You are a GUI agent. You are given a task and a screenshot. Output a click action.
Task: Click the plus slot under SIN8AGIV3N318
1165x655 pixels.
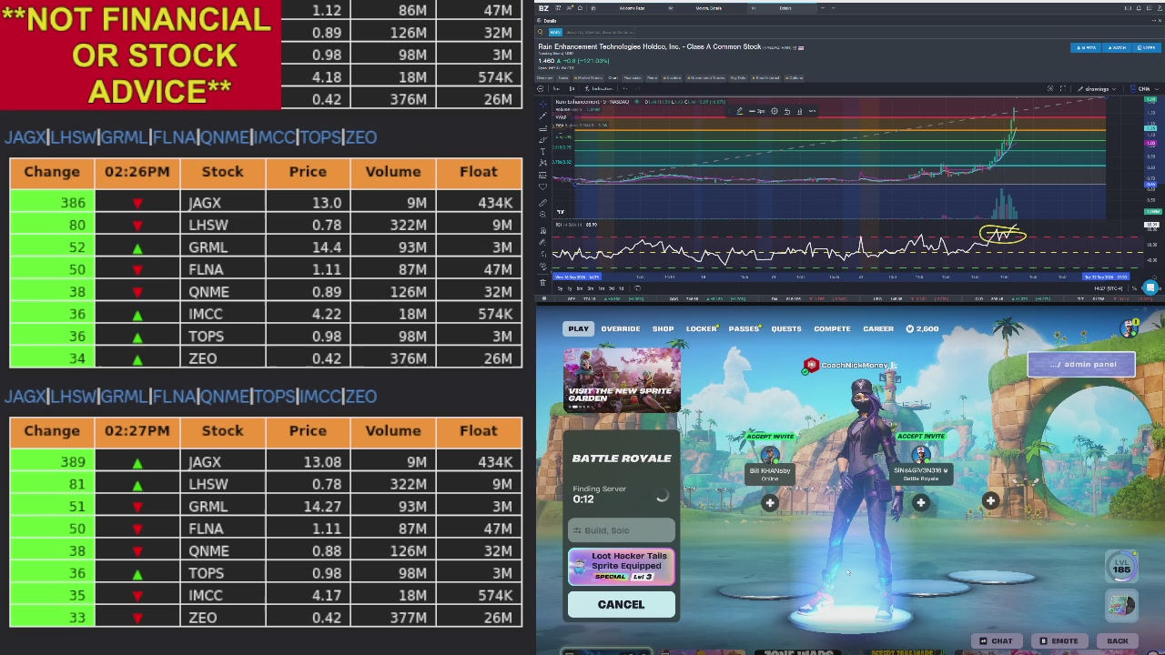921,502
